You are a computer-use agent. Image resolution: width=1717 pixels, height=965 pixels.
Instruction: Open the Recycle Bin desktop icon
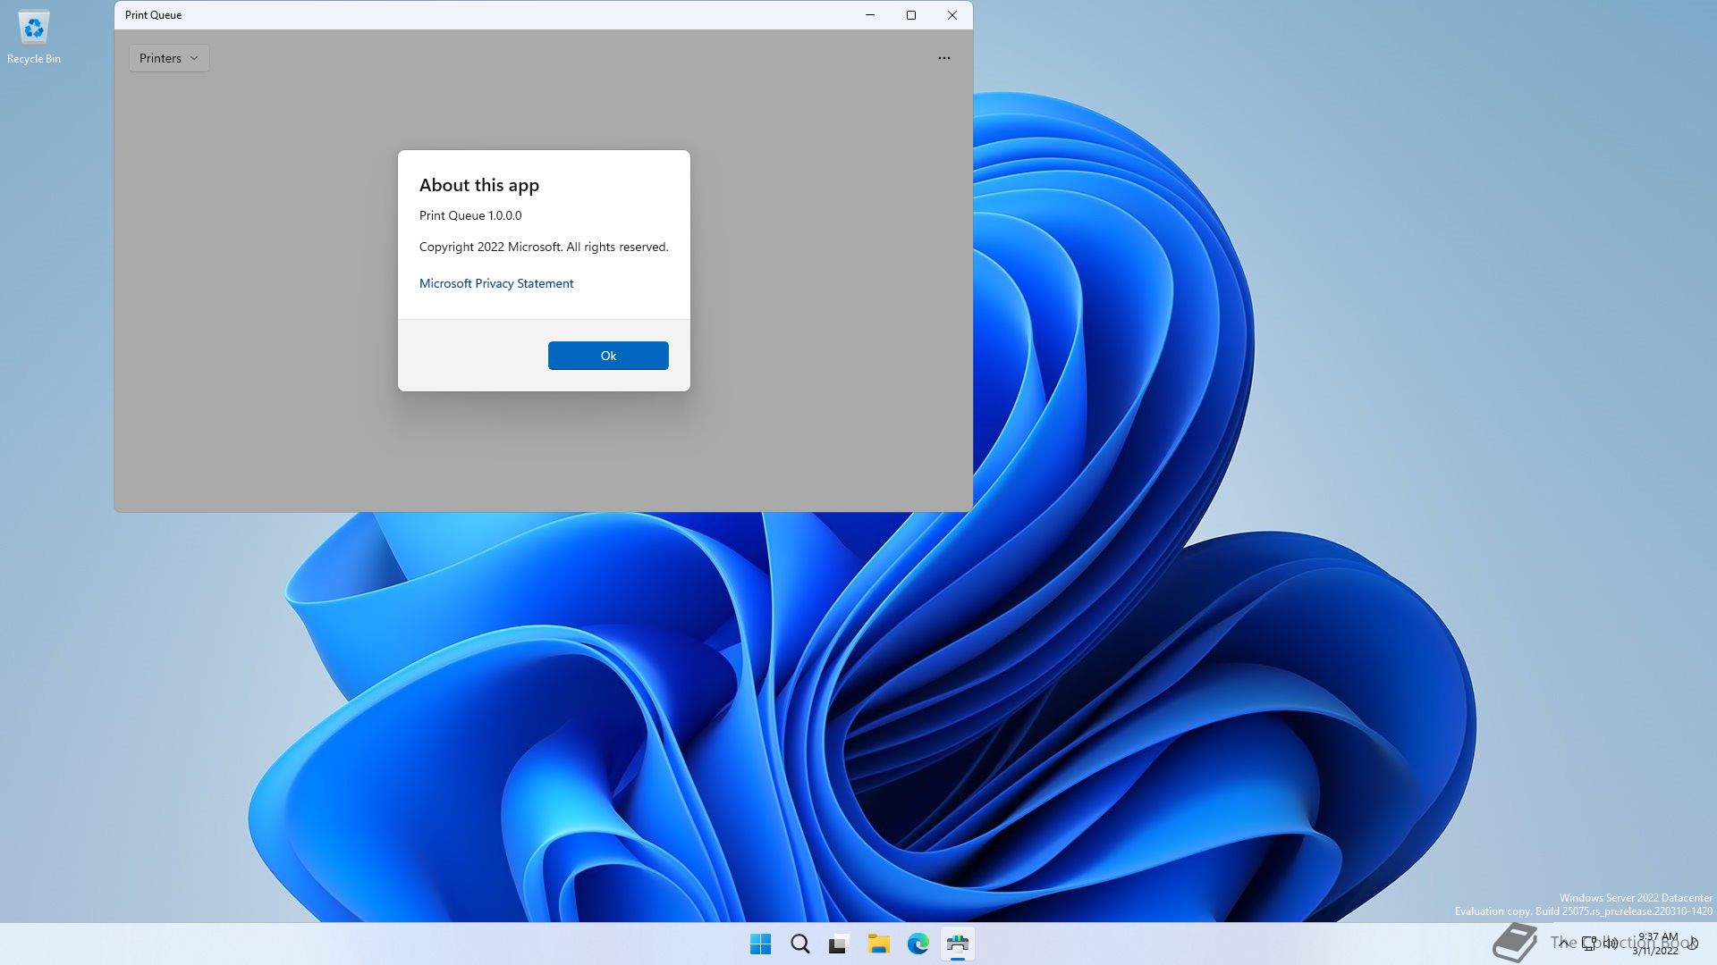[x=34, y=38]
